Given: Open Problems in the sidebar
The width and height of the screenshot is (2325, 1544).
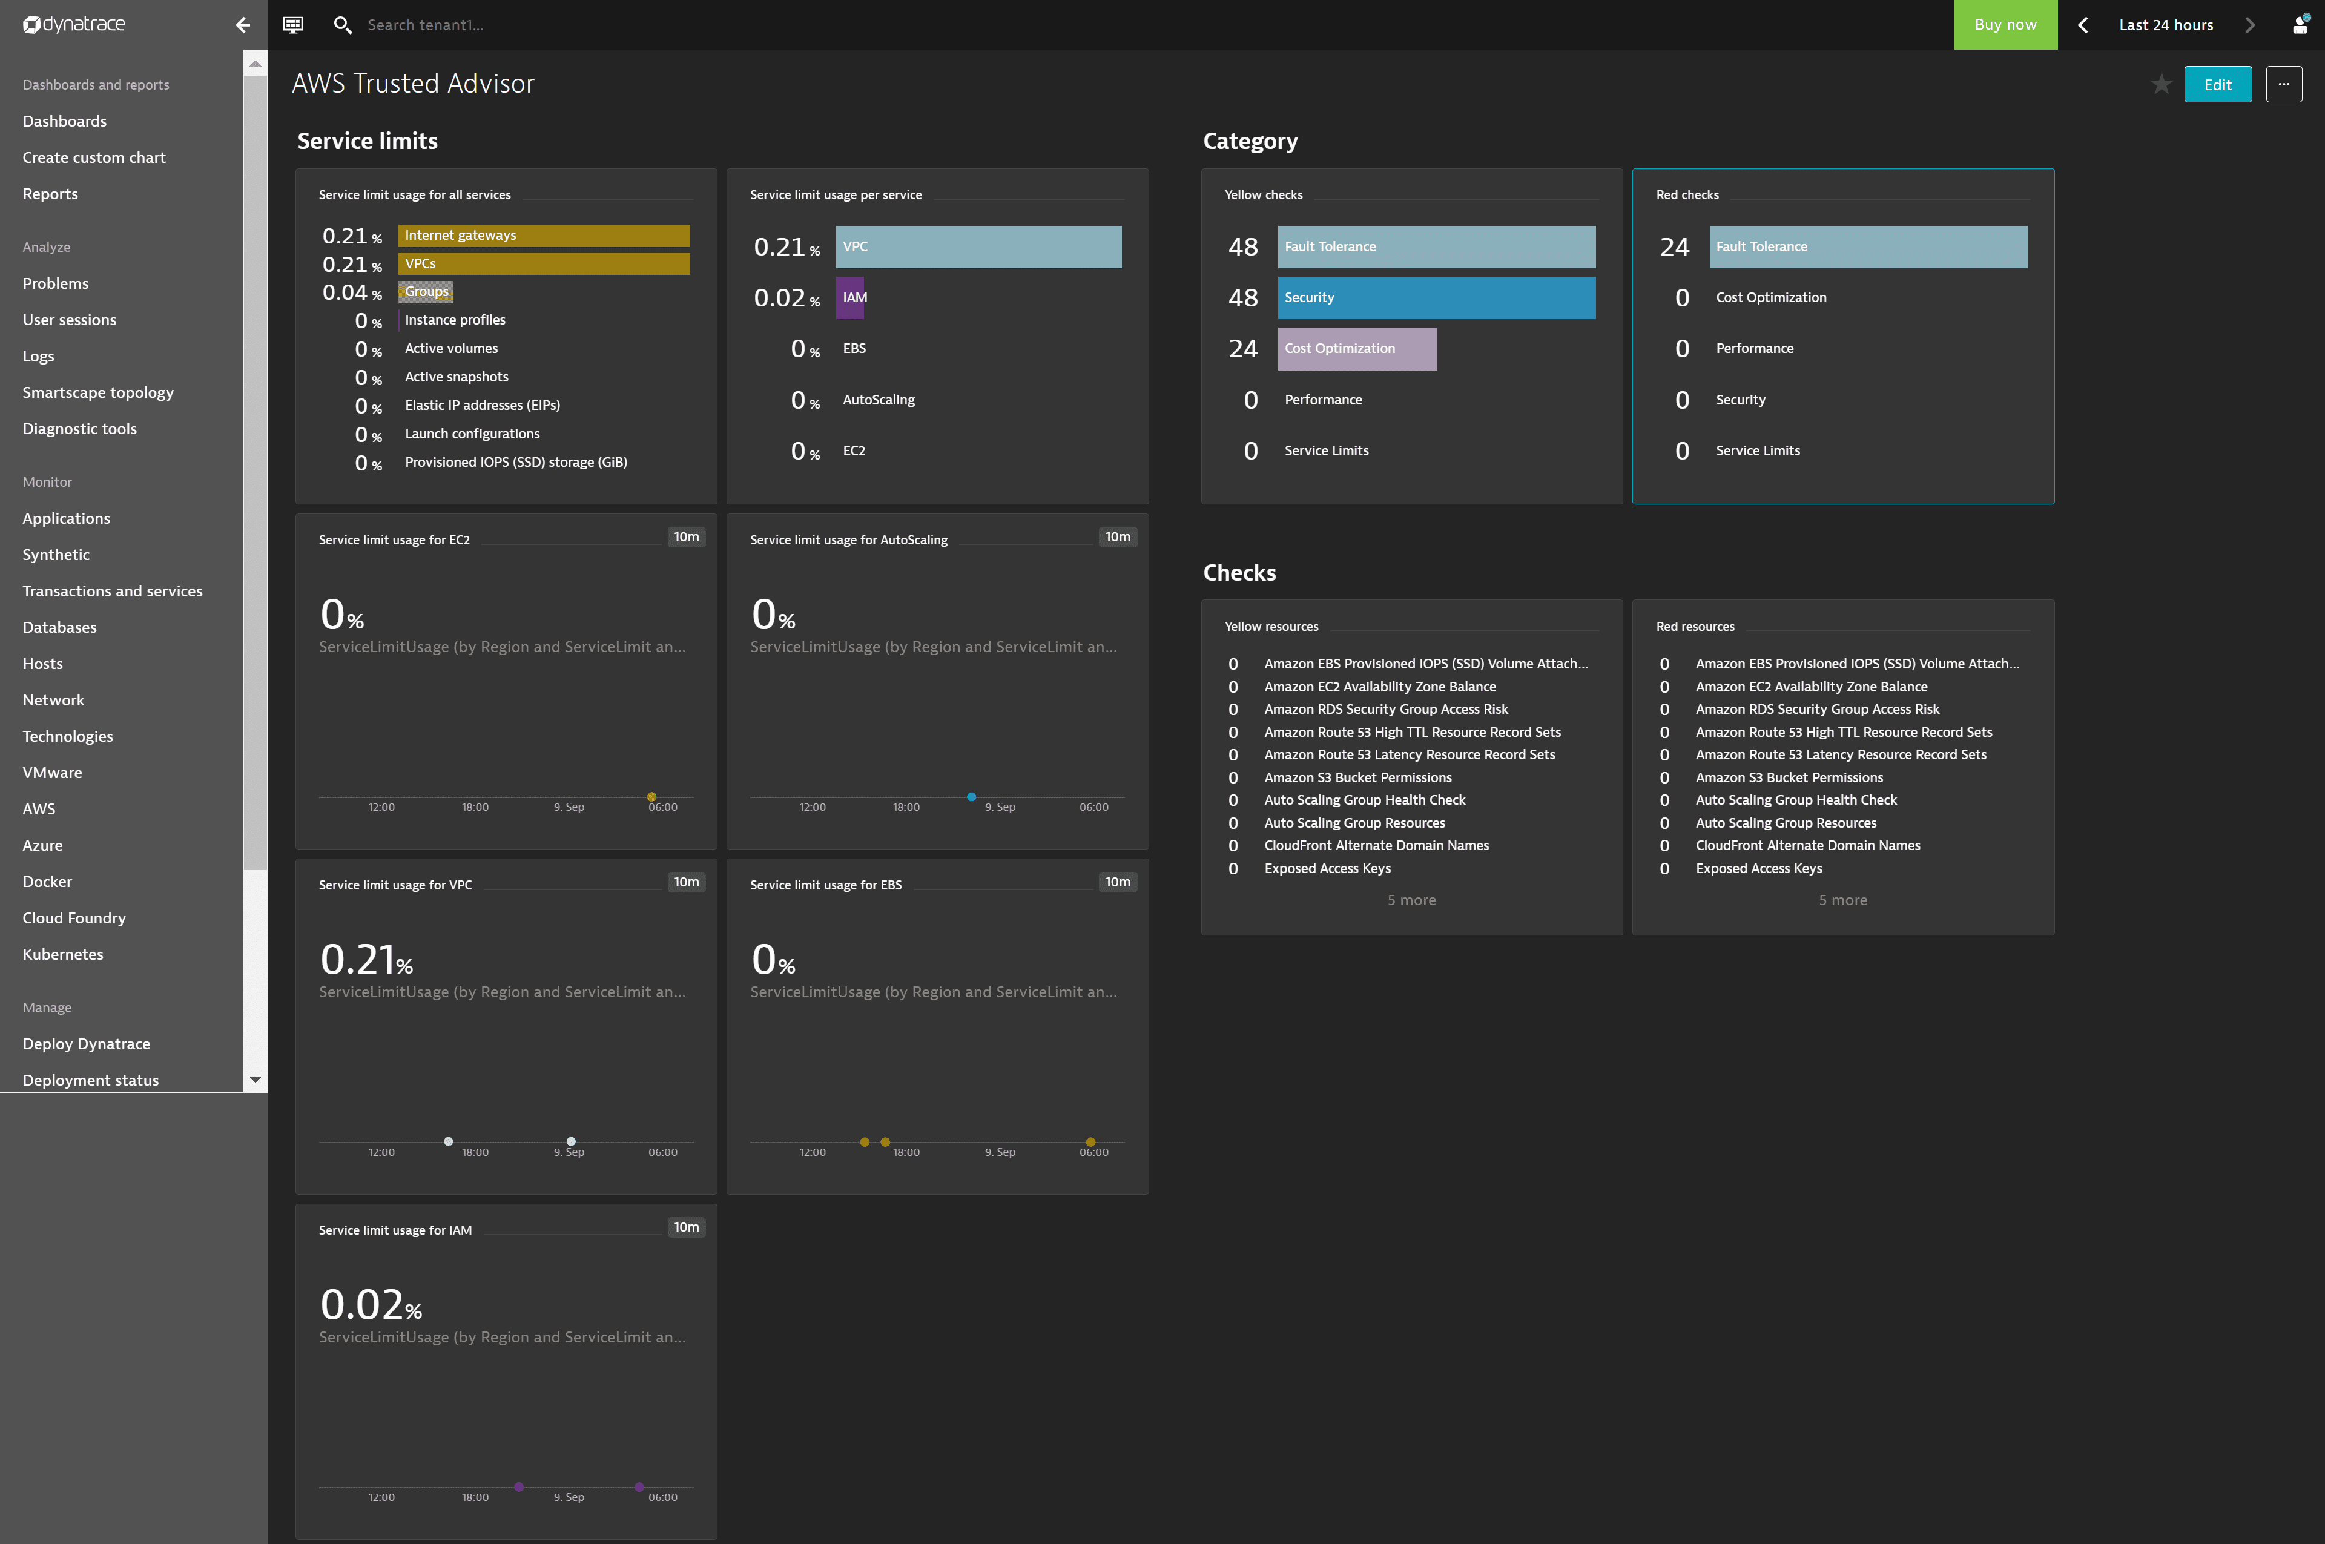Looking at the screenshot, I should click(55, 283).
